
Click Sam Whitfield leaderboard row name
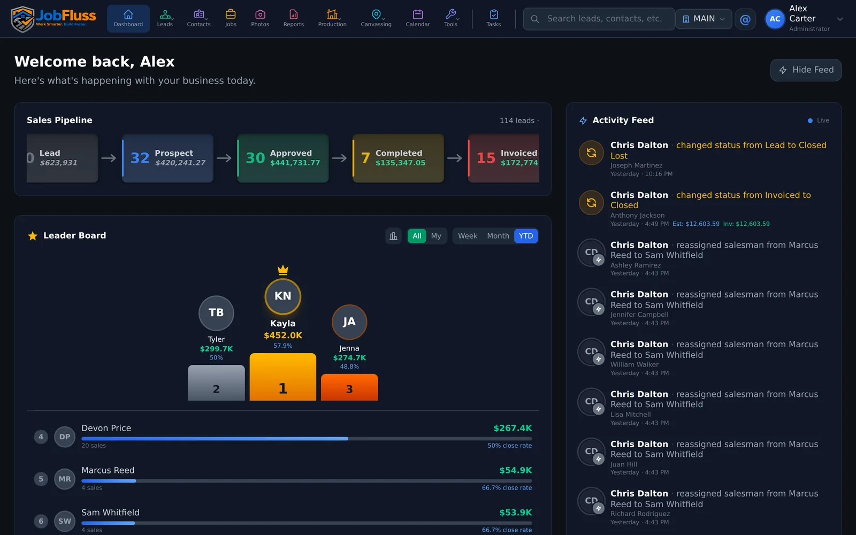(x=110, y=513)
